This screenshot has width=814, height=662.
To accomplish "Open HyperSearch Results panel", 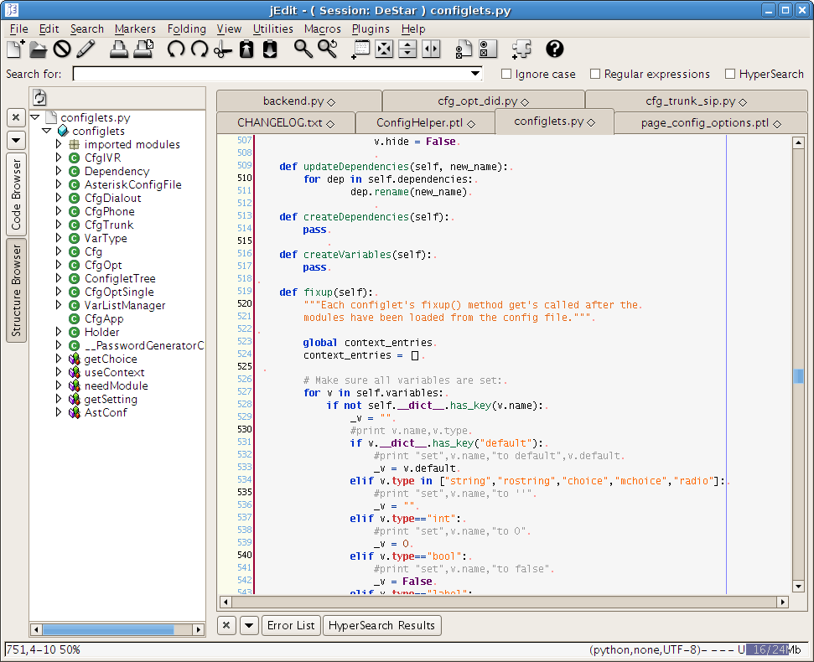I will pyautogui.click(x=381, y=625).
